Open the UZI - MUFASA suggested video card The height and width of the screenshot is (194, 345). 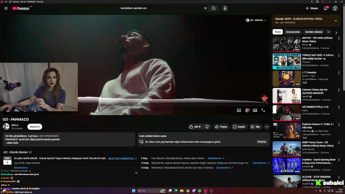pyautogui.click(x=254, y=20)
